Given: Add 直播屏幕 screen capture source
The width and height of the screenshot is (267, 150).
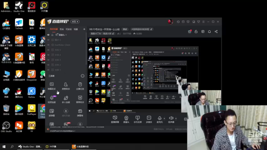Looking at the screenshot, I should click(115, 119).
